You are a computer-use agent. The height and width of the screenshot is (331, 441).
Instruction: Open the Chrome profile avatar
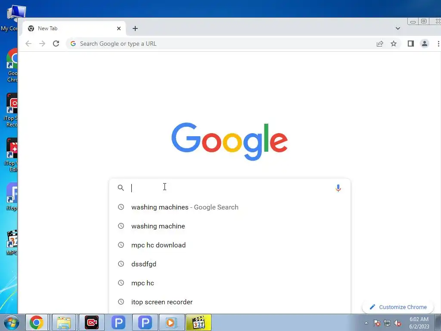point(424,44)
